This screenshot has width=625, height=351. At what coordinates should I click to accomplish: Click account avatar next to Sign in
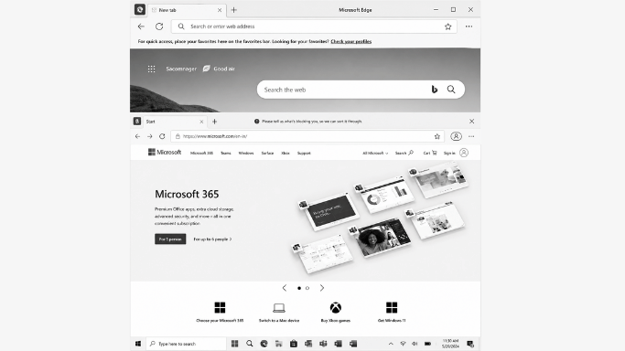(464, 153)
